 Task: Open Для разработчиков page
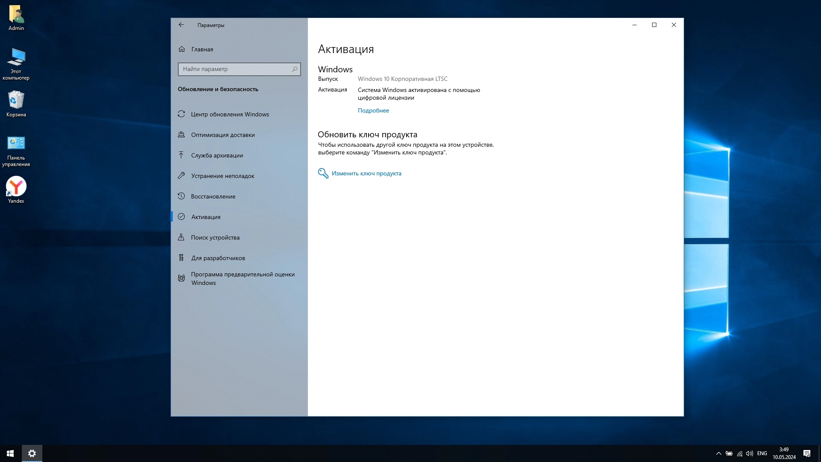click(218, 258)
